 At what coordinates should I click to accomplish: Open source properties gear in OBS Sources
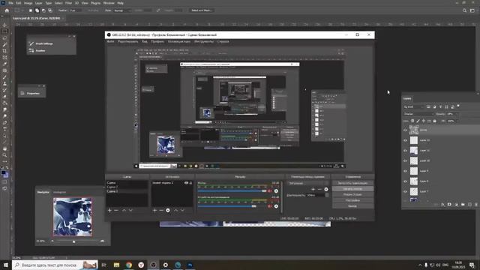(168, 210)
